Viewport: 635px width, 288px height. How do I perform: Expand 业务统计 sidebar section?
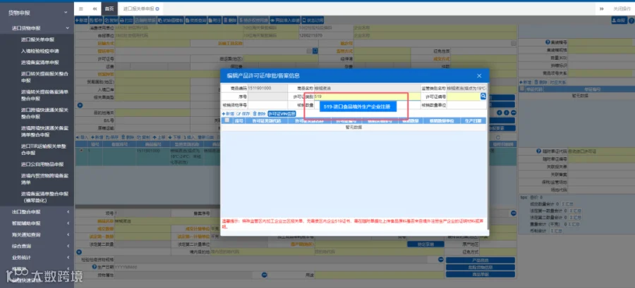click(x=37, y=257)
